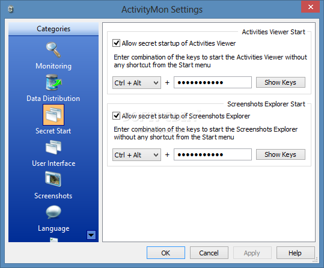This screenshot has height=268, width=324.
Task: Close the ActivityMon Settings window
Action: 310,7
